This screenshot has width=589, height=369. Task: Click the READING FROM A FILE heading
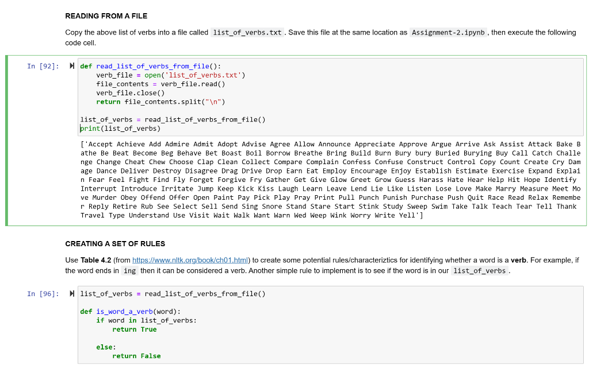coord(105,16)
